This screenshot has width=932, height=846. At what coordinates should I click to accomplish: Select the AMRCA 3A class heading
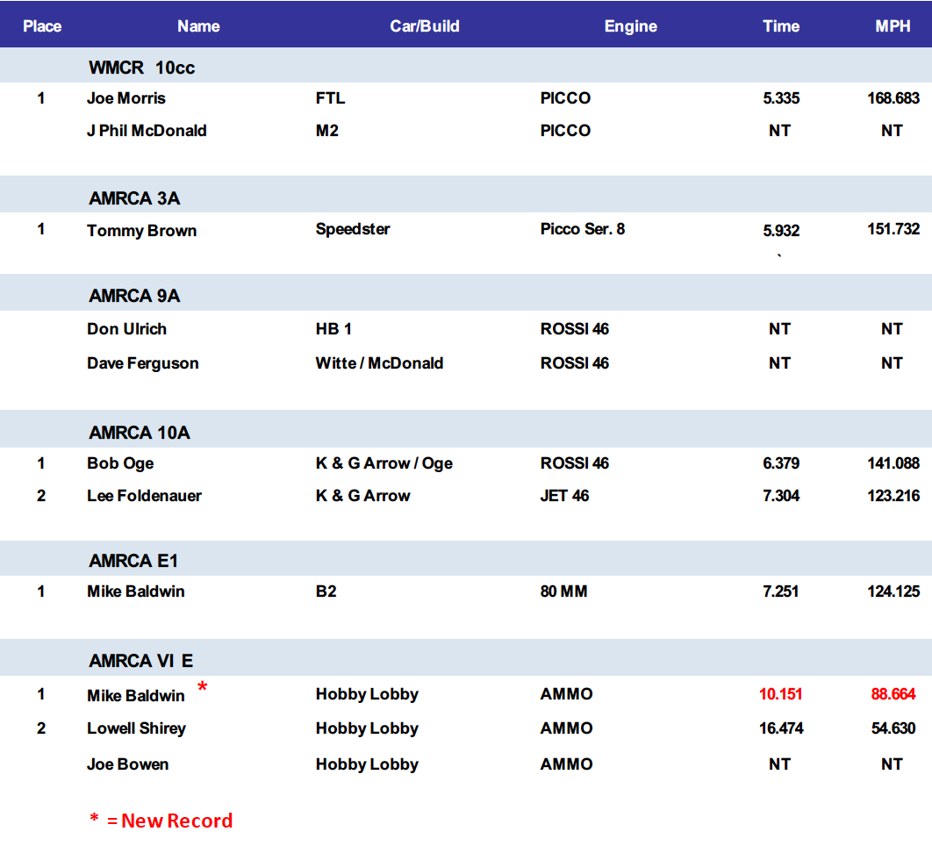click(x=134, y=198)
